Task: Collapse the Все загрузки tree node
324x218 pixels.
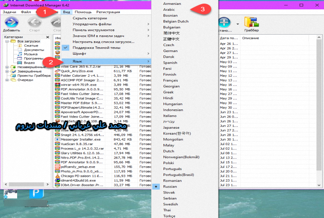Action: point(7,41)
